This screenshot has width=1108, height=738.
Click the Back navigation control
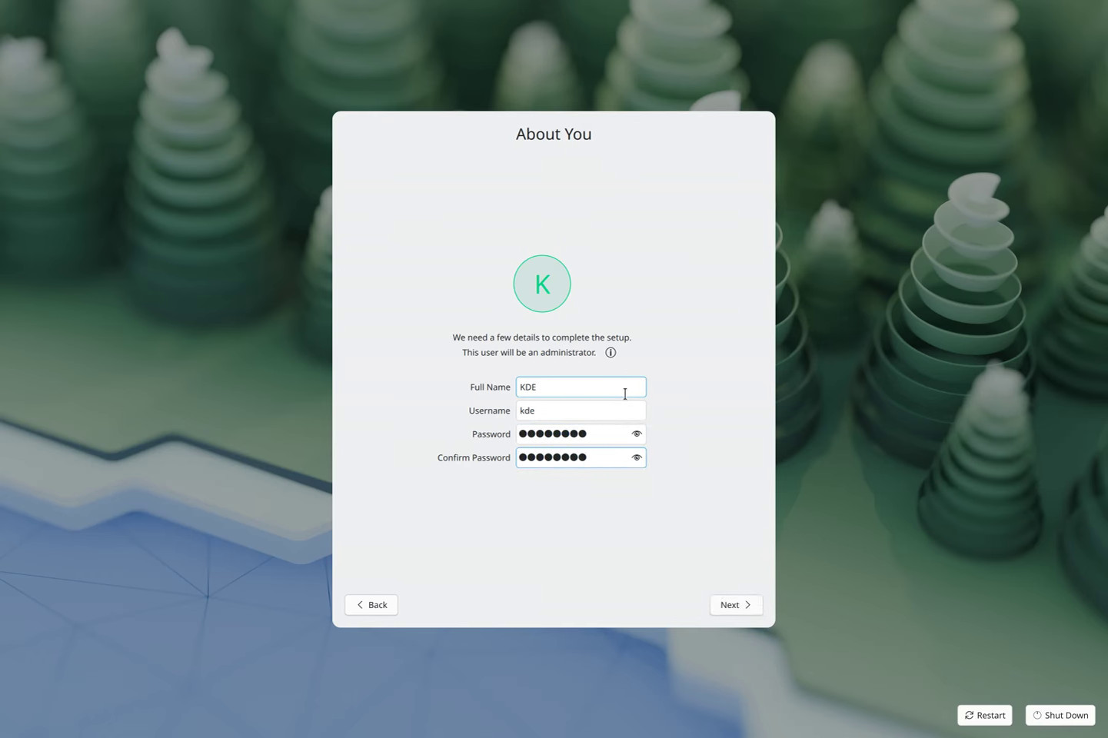[371, 604]
